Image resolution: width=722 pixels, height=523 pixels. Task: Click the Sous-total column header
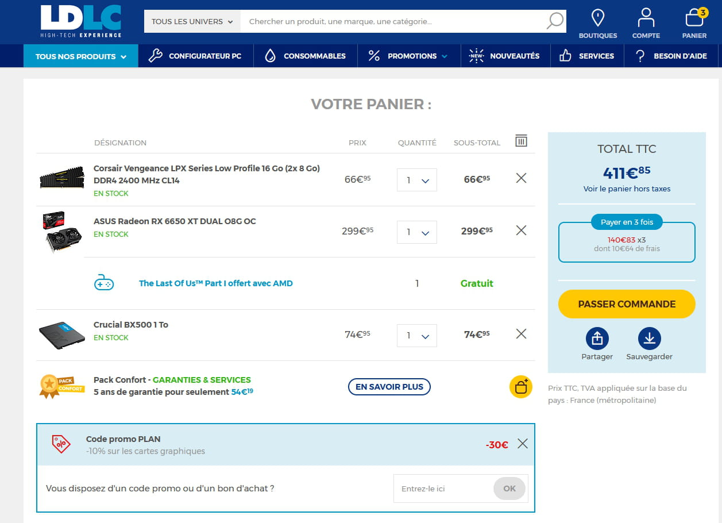[x=477, y=143]
